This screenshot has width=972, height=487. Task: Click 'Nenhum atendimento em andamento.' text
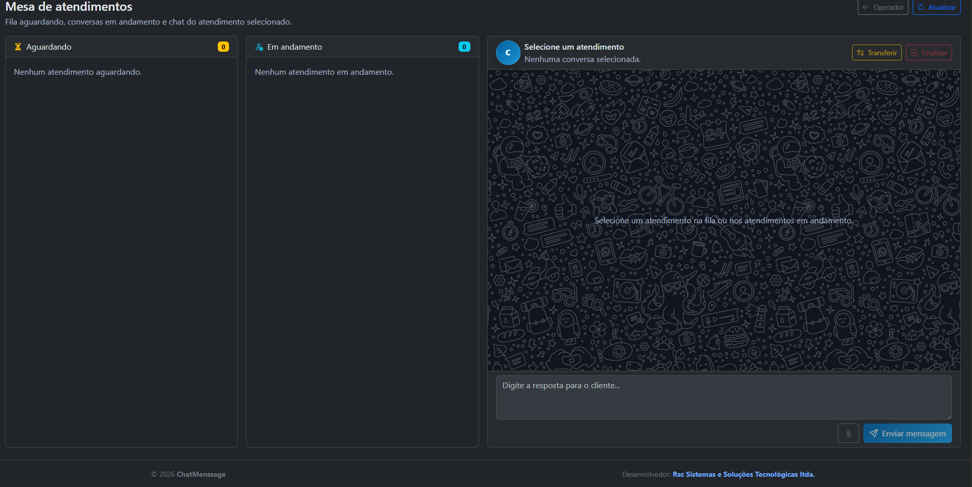pyautogui.click(x=324, y=72)
